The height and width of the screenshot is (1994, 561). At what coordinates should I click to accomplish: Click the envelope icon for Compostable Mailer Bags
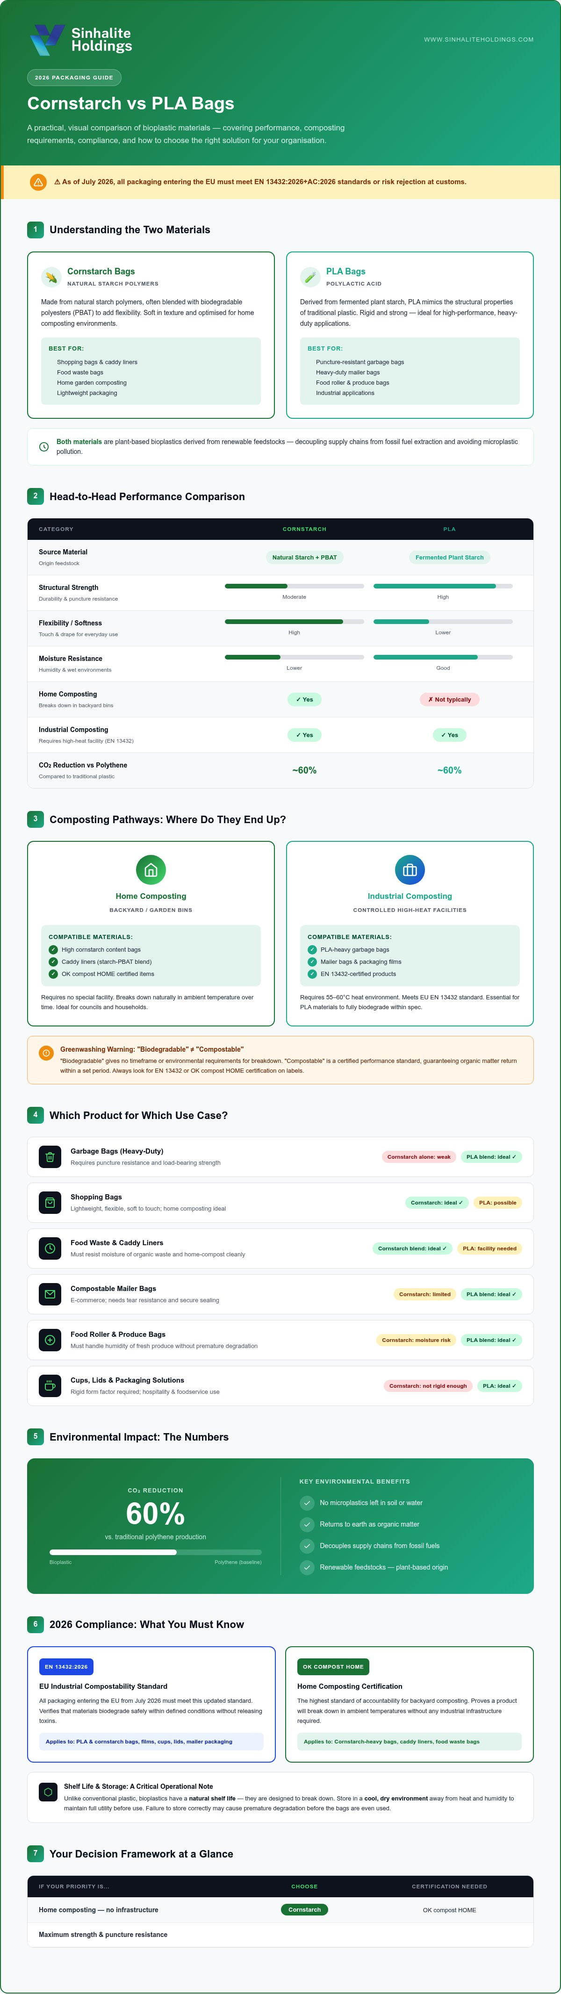tap(50, 1294)
